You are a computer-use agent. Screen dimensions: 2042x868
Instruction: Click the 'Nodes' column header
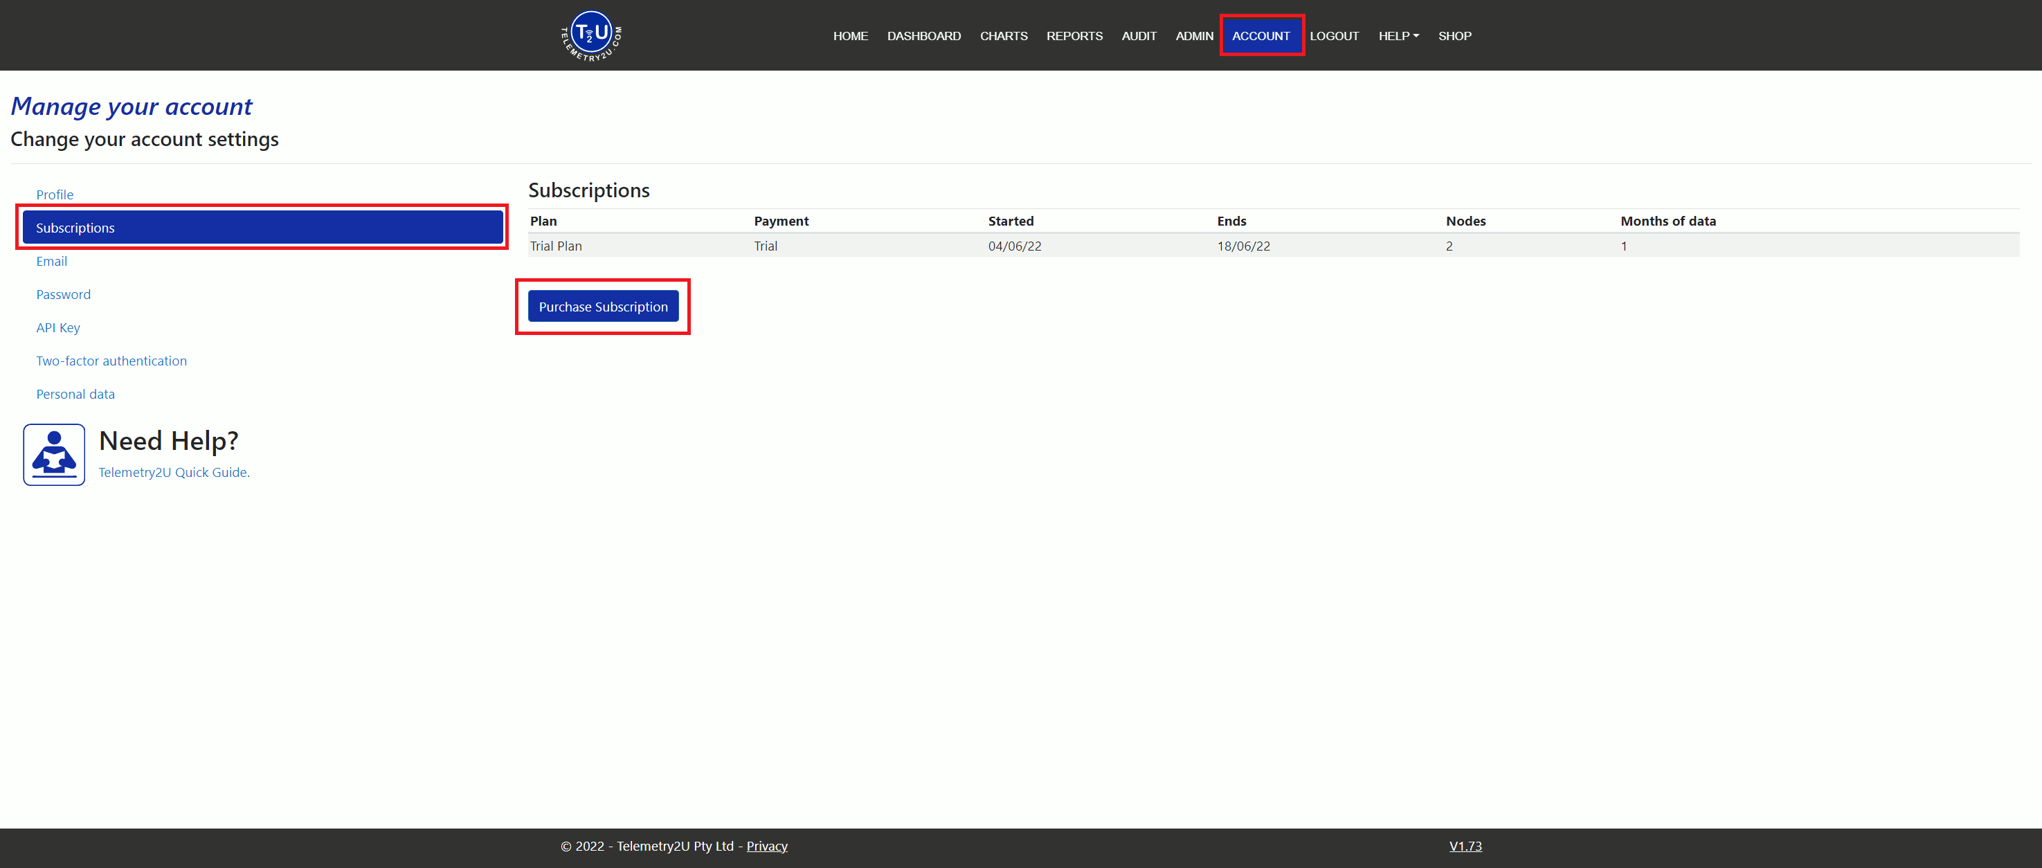coord(1465,221)
